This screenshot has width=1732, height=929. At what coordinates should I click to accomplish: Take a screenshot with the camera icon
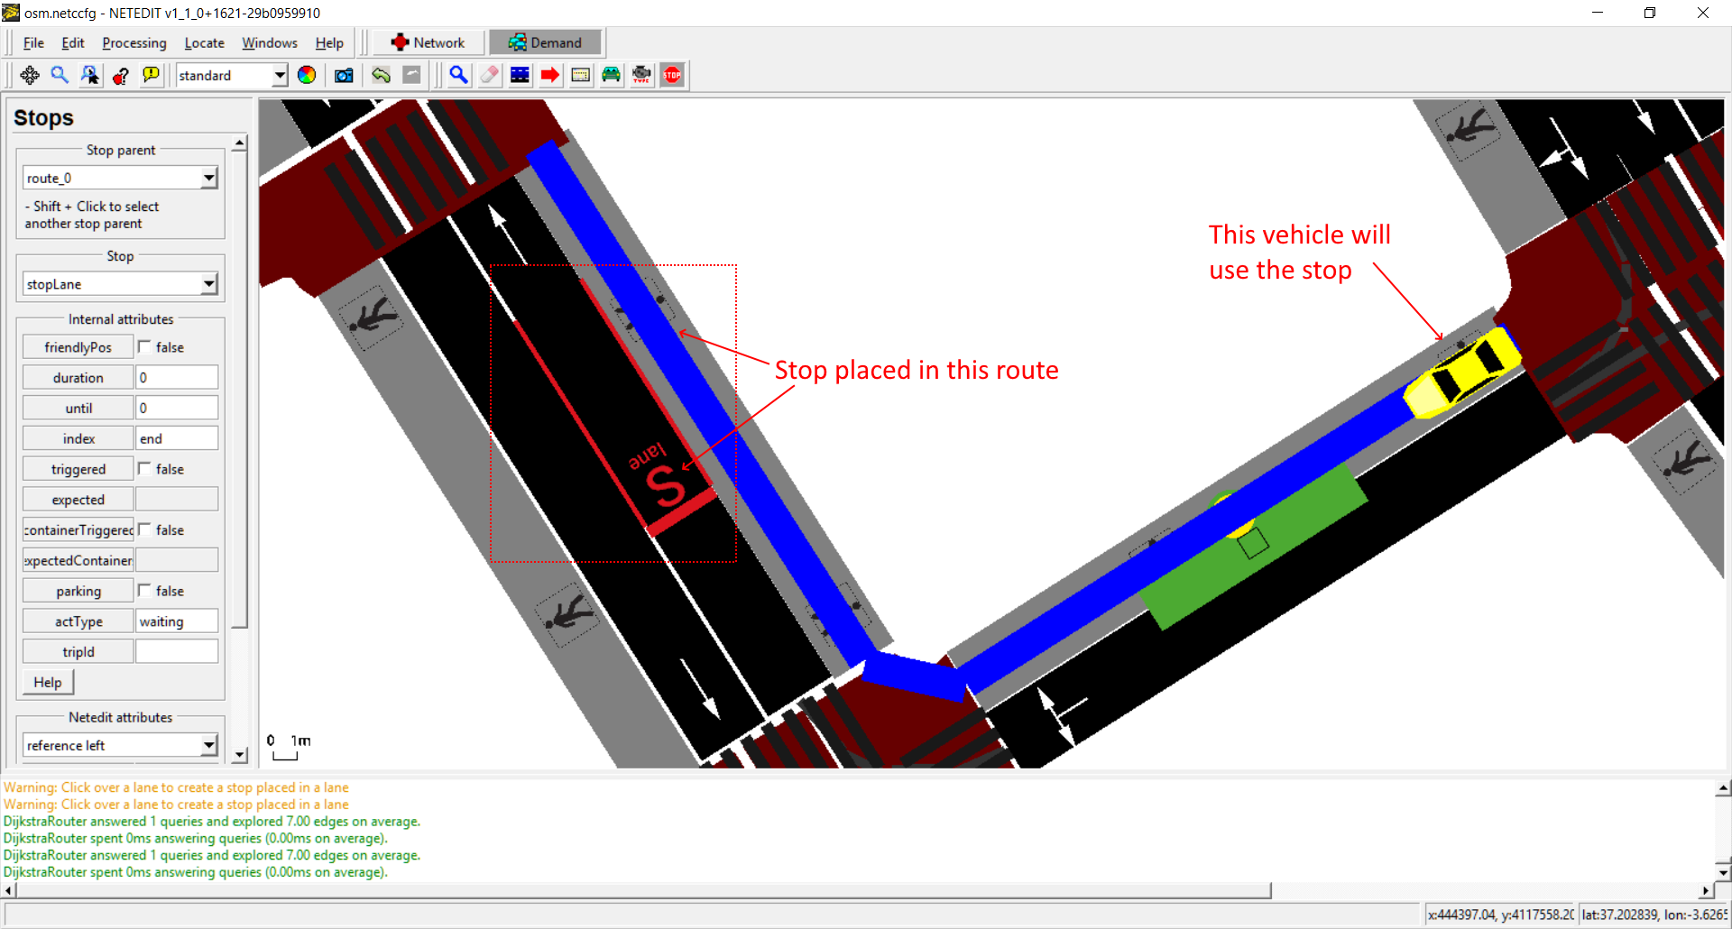344,76
